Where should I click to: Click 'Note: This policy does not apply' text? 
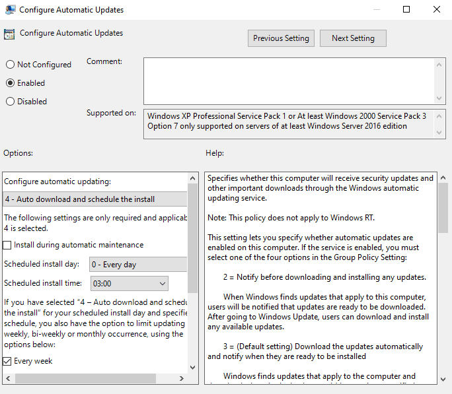click(291, 218)
